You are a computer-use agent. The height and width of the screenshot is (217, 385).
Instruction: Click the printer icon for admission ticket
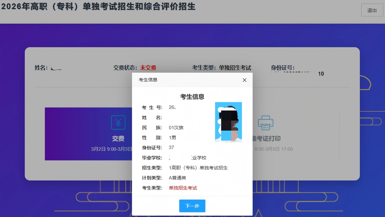(266, 123)
